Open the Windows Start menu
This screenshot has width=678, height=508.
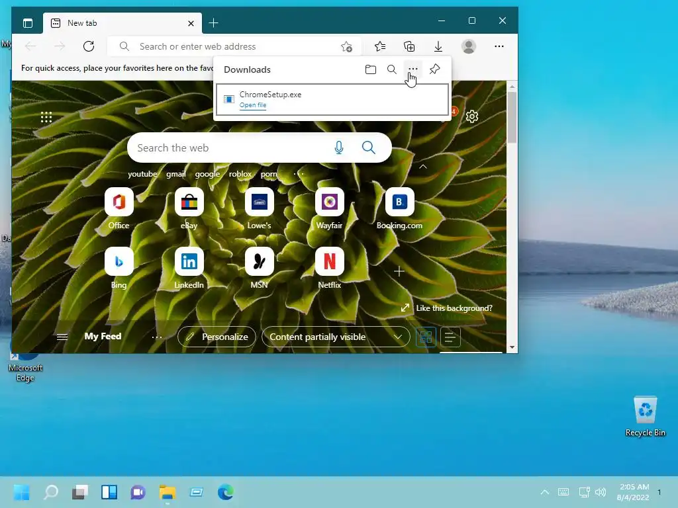pos(22,492)
